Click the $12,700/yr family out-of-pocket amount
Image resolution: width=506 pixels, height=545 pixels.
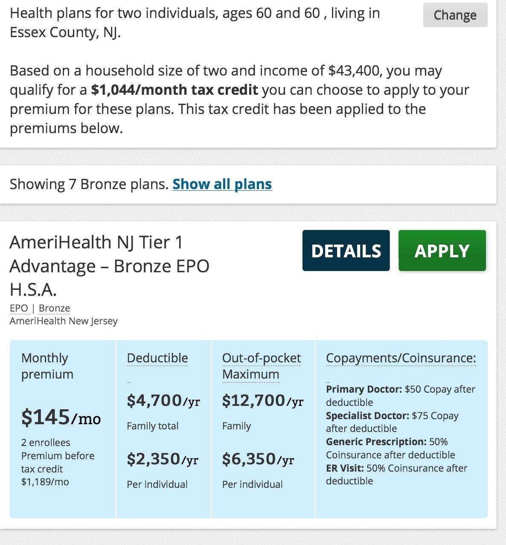click(262, 400)
